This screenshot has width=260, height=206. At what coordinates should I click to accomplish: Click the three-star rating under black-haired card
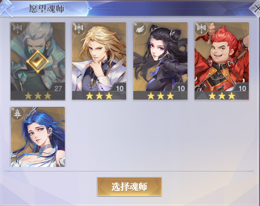(x=160, y=96)
